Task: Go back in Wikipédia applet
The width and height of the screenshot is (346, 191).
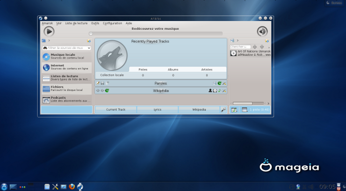Action: point(98,90)
